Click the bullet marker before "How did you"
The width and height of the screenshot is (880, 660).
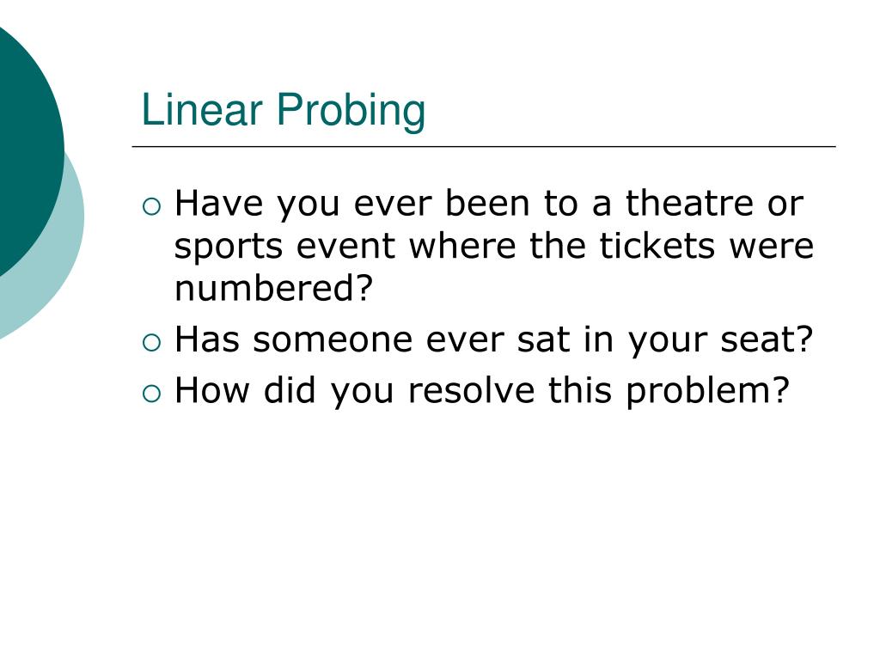coord(151,394)
